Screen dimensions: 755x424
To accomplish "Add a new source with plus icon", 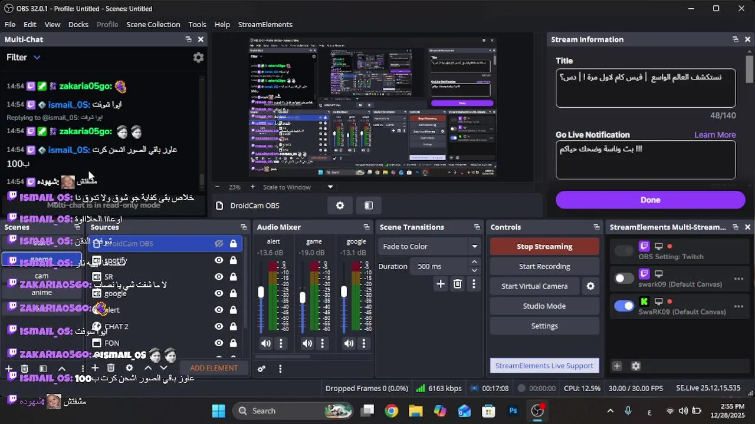I will [x=94, y=368].
